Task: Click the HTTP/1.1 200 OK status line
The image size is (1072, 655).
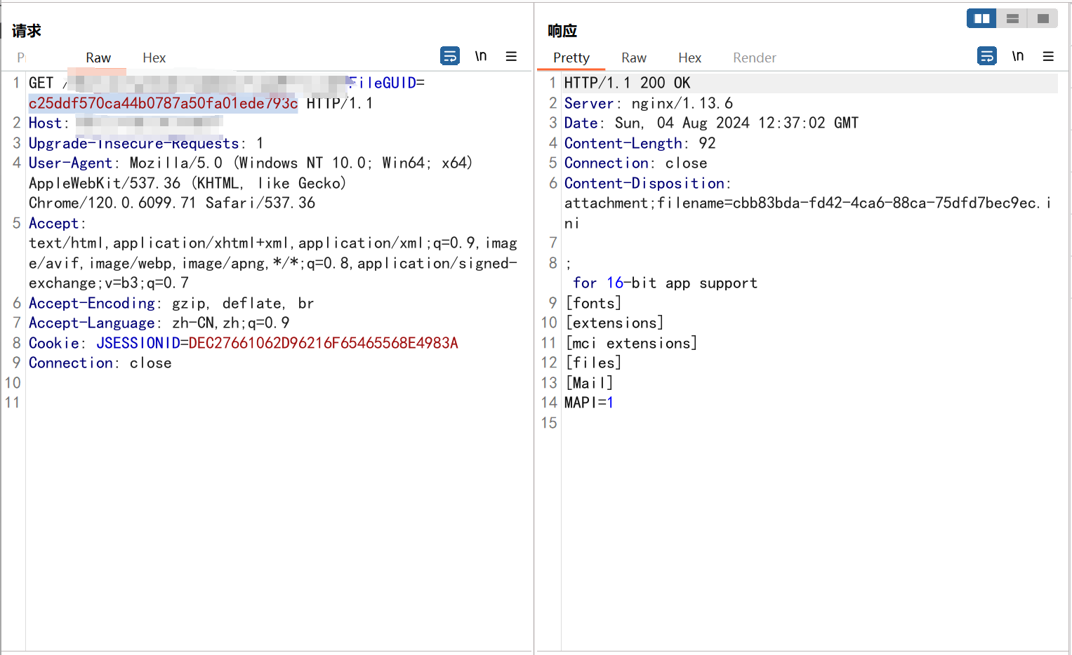Action: point(627,83)
